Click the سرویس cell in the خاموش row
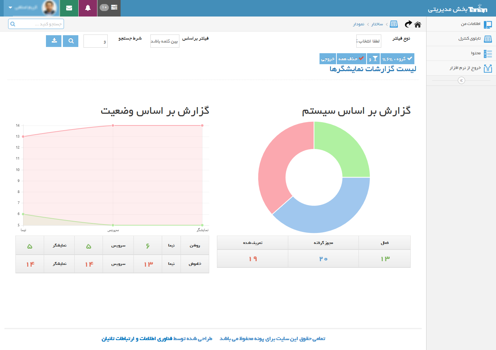The height and width of the screenshot is (350, 496). click(x=118, y=264)
